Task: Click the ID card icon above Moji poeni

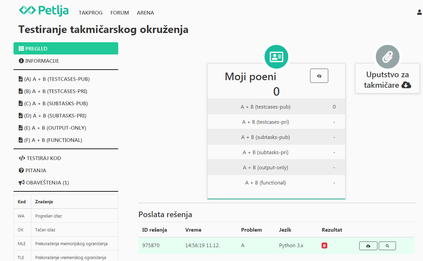Action: (276, 57)
